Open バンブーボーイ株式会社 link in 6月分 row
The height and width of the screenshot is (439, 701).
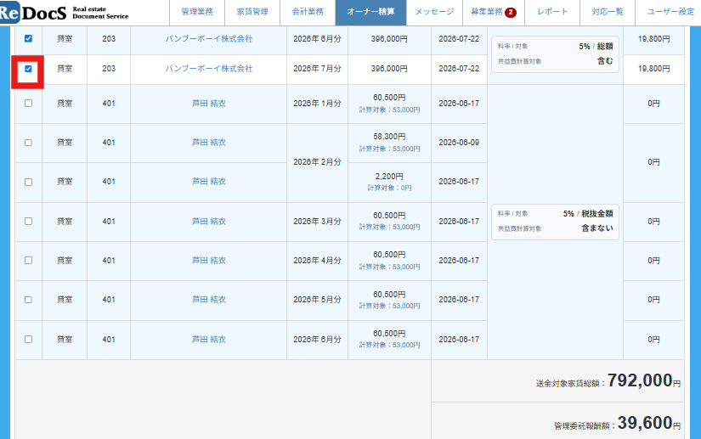coord(209,39)
